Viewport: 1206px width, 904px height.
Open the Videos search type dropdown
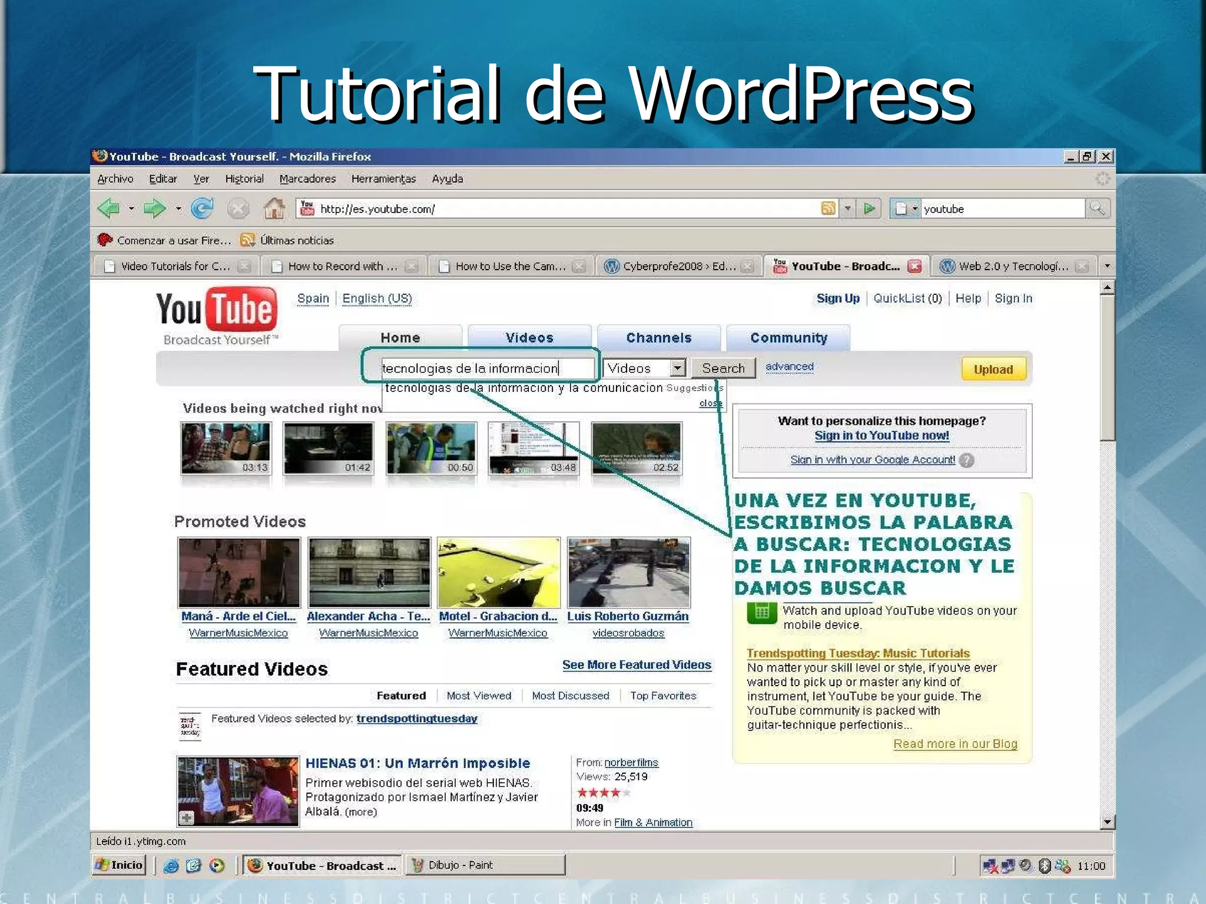click(678, 368)
